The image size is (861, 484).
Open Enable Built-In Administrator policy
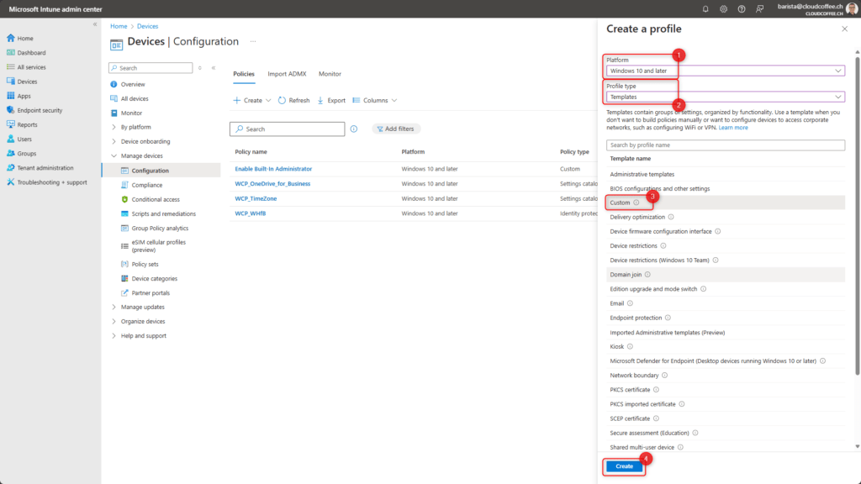click(273, 169)
